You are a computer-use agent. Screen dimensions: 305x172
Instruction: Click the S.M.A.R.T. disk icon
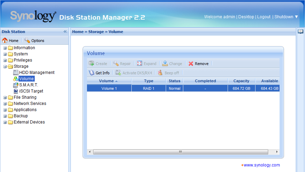[16, 85]
